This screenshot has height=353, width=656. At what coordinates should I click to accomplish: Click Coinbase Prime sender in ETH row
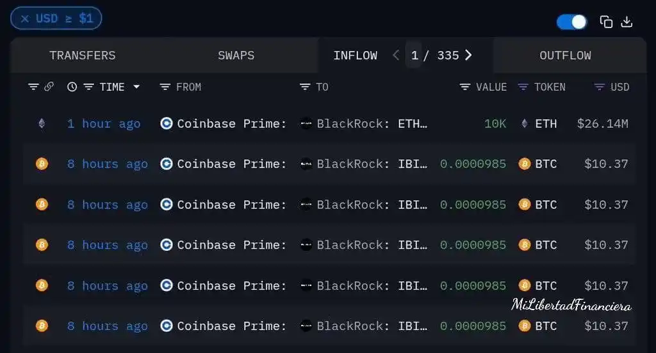pyautogui.click(x=231, y=123)
